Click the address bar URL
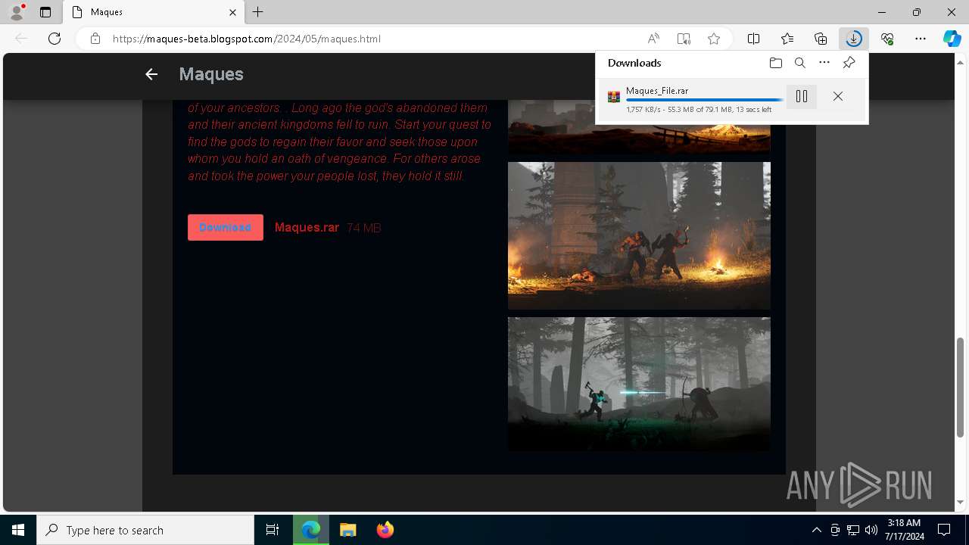This screenshot has width=969, height=545. pos(246,39)
